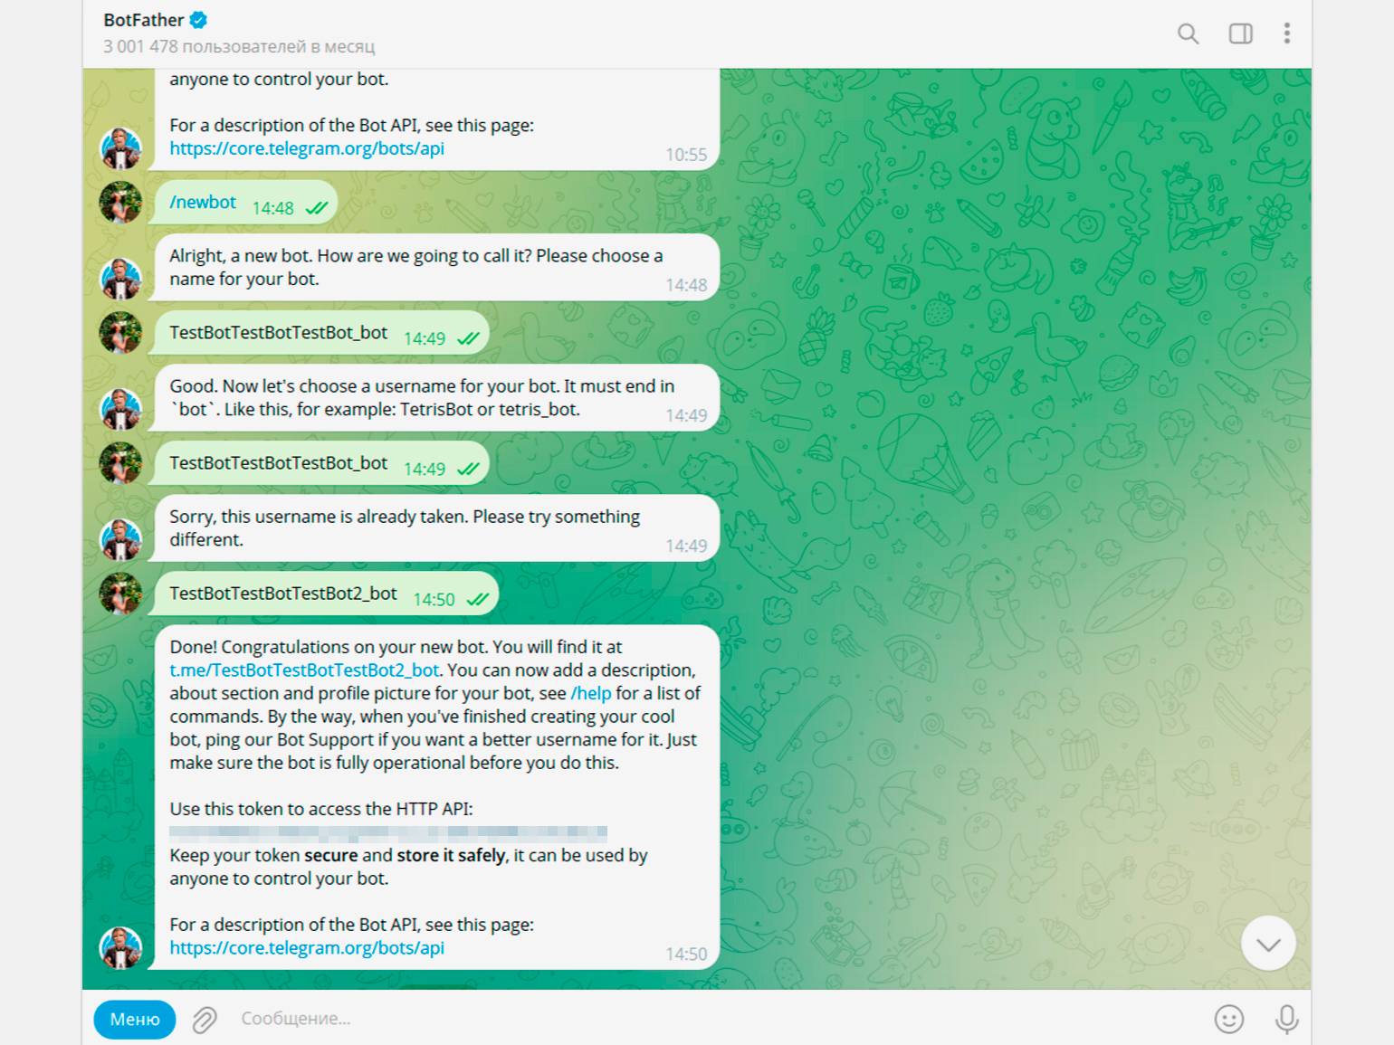Start voice recording with microphone icon
This screenshot has width=1394, height=1045.
[x=1286, y=1020]
